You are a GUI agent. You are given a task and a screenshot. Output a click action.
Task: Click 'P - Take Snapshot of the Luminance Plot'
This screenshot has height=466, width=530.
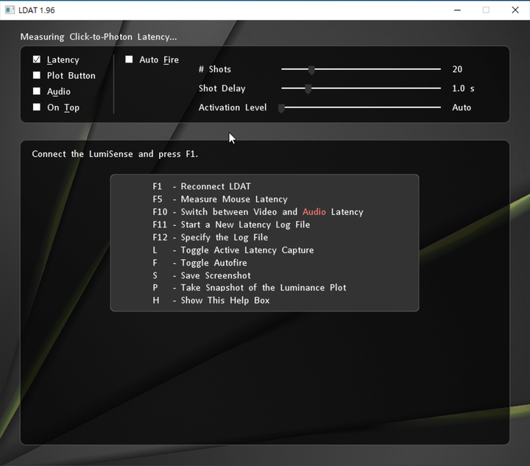(x=250, y=288)
